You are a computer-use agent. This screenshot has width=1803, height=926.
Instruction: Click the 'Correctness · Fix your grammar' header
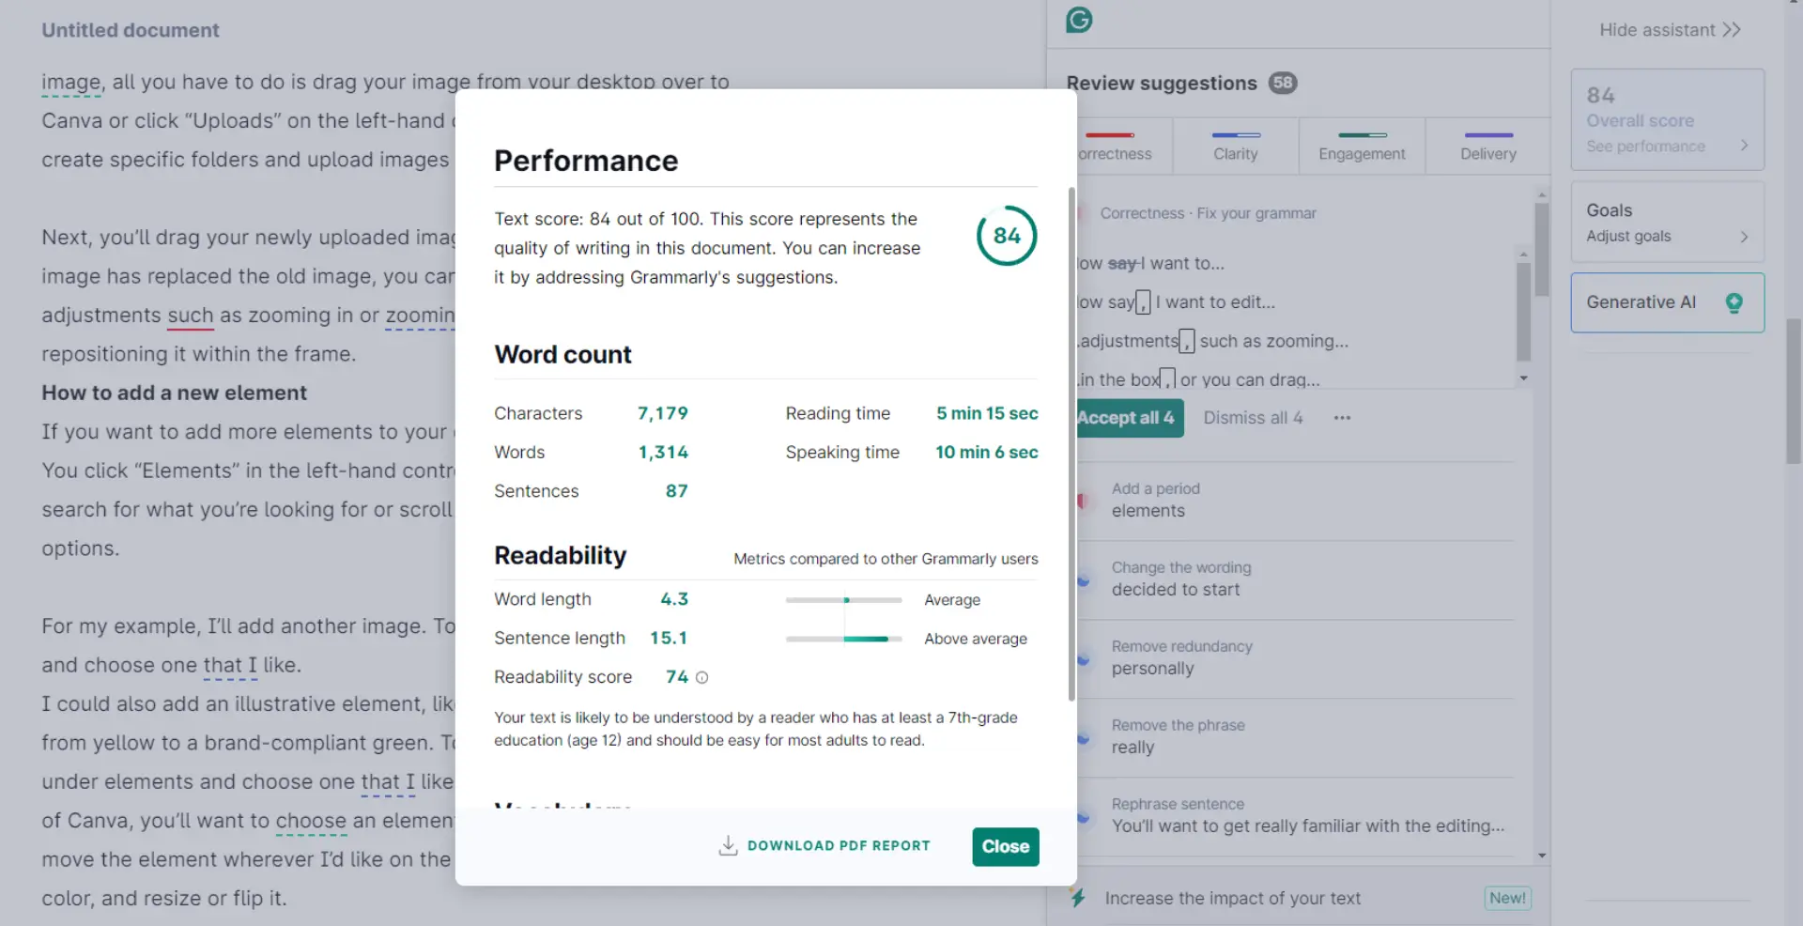pos(1208,213)
